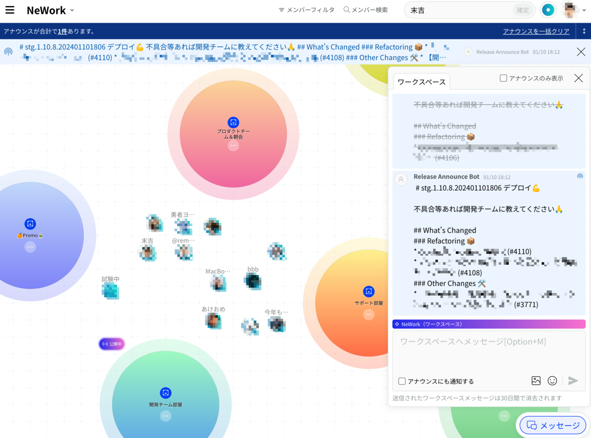This screenshot has height=438, width=591.
Task: Close the workspace message panel
Action: coord(579,78)
